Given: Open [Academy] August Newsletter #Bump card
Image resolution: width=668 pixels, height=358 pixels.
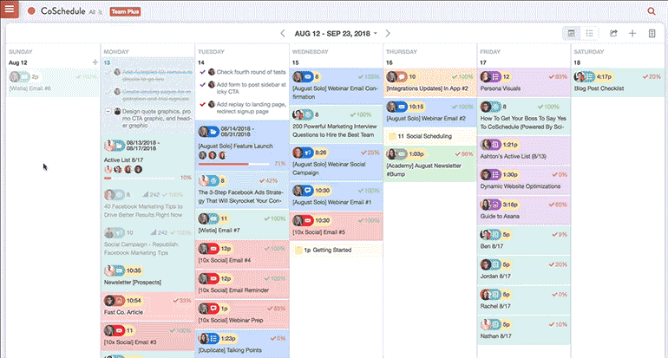Looking at the screenshot, I should (429, 164).
